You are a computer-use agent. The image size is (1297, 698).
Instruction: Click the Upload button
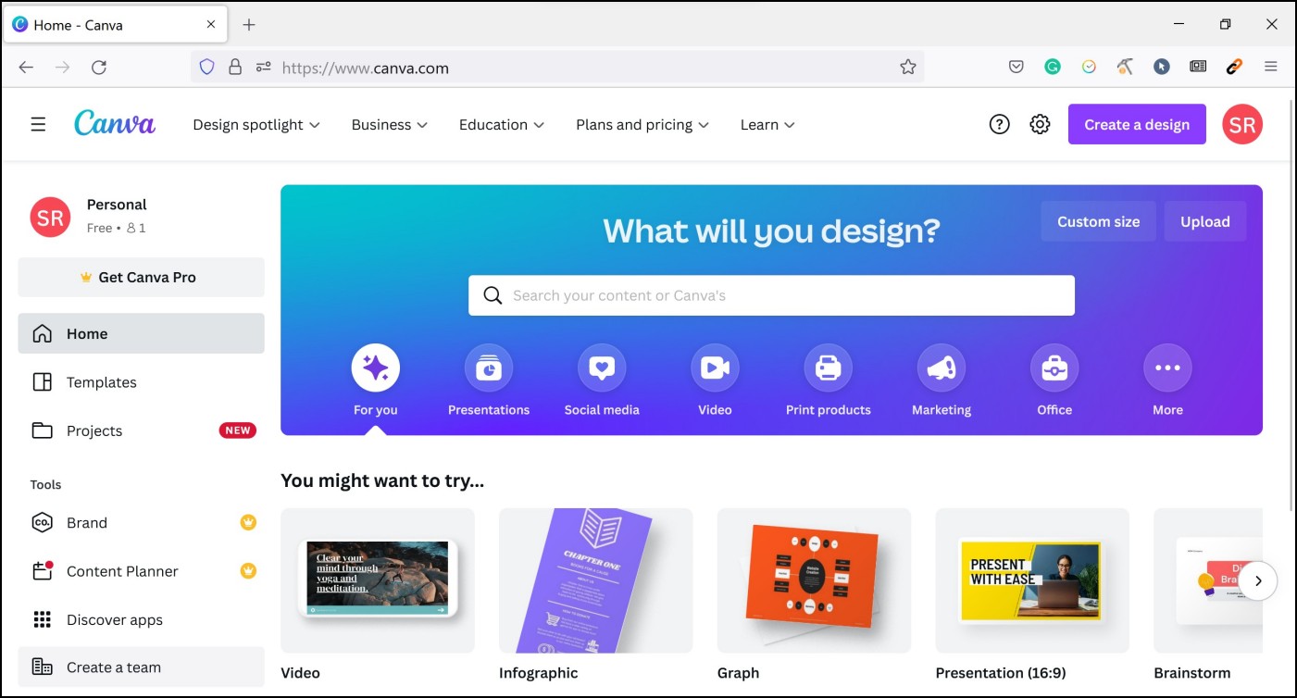pos(1204,221)
